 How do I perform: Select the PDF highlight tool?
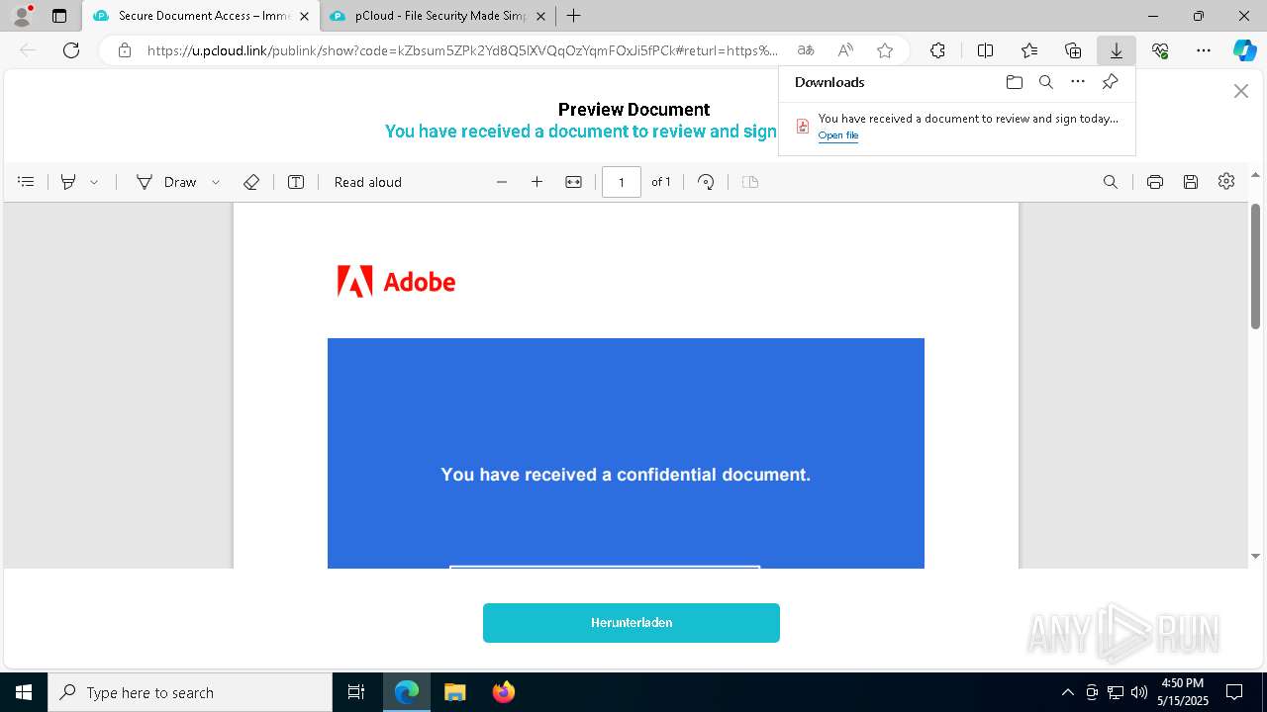[68, 182]
